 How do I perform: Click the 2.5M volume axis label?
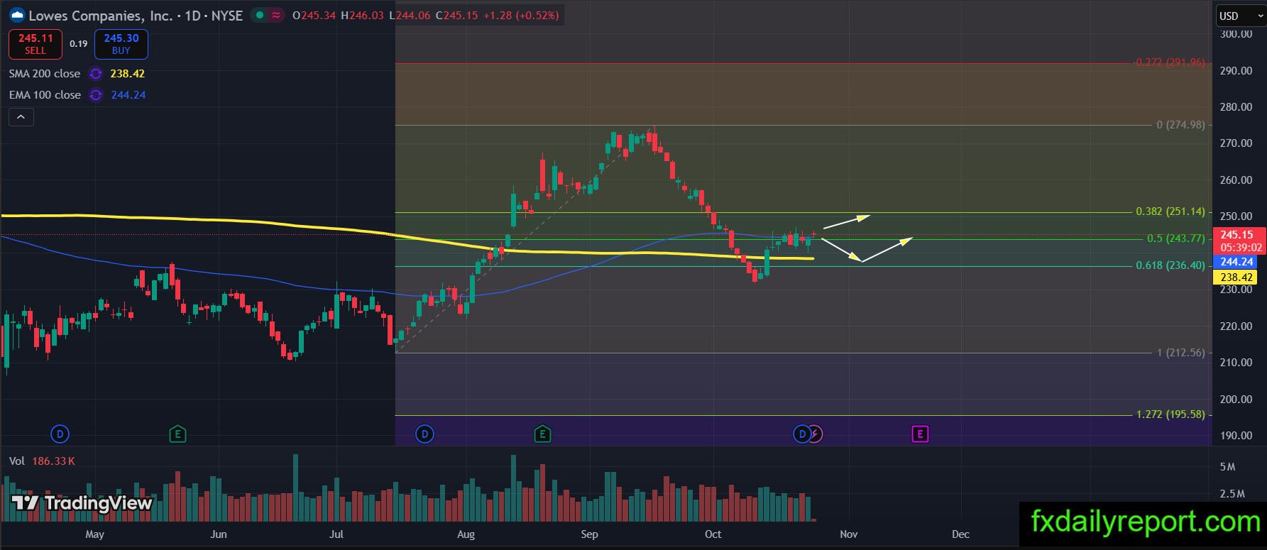click(x=1232, y=494)
